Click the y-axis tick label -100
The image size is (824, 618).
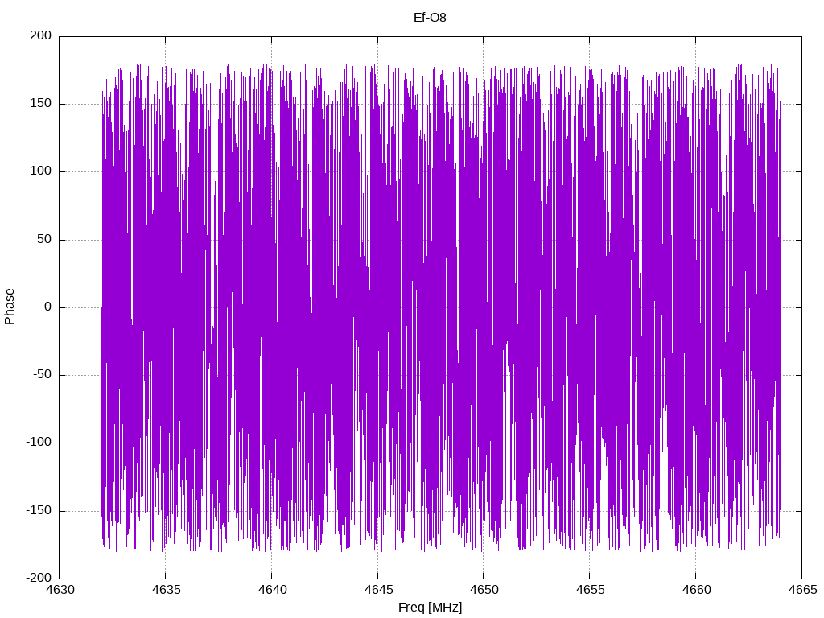[39, 443]
